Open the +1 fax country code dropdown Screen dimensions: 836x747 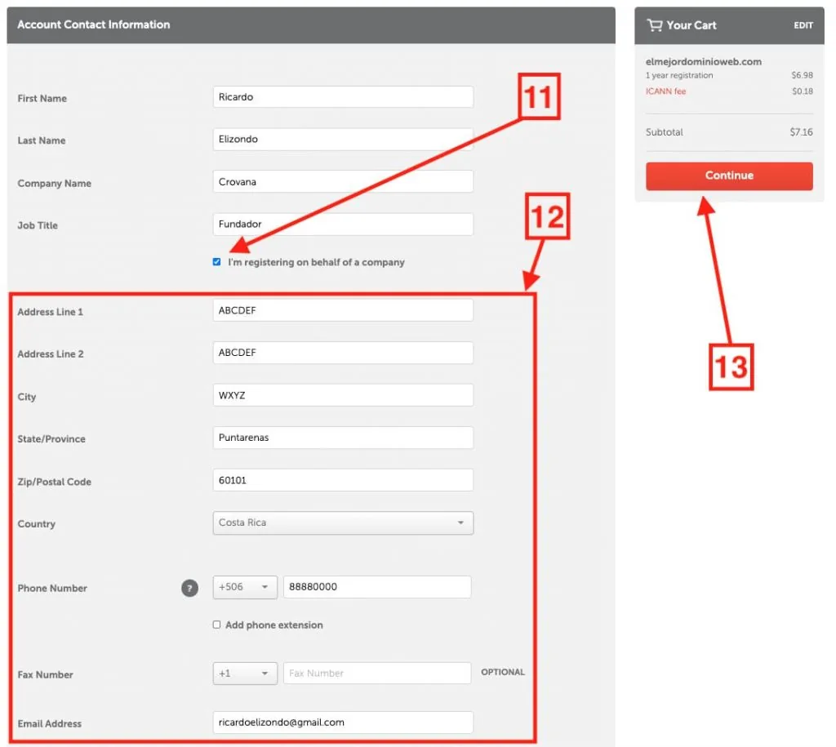pos(245,673)
